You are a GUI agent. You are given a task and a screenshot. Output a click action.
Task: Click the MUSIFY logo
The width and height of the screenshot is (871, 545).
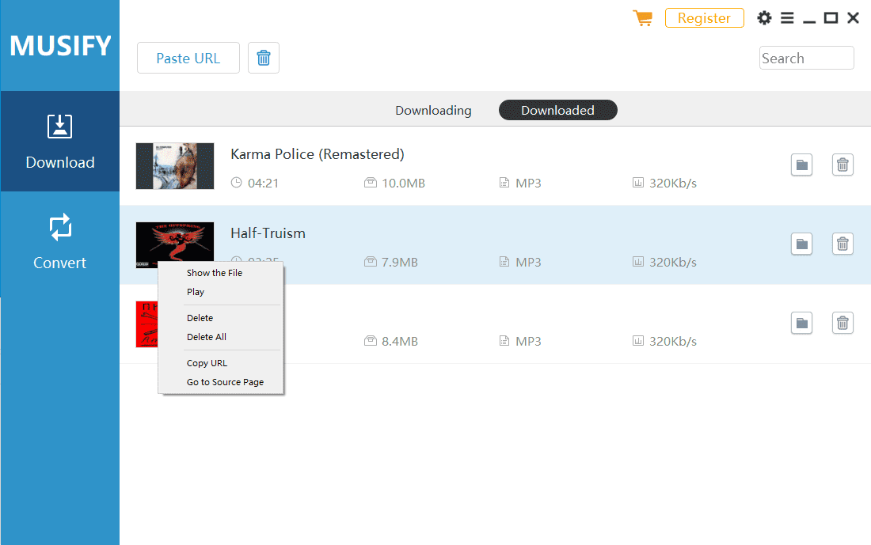point(60,46)
